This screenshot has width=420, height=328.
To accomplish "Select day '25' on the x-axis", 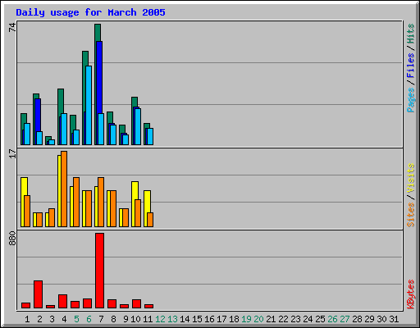I will point(320,319).
